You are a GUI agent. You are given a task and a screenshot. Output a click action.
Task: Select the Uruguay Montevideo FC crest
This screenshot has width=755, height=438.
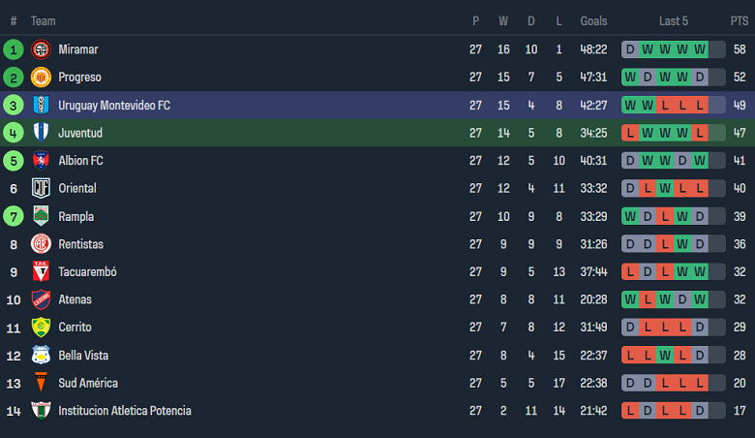[x=41, y=105]
